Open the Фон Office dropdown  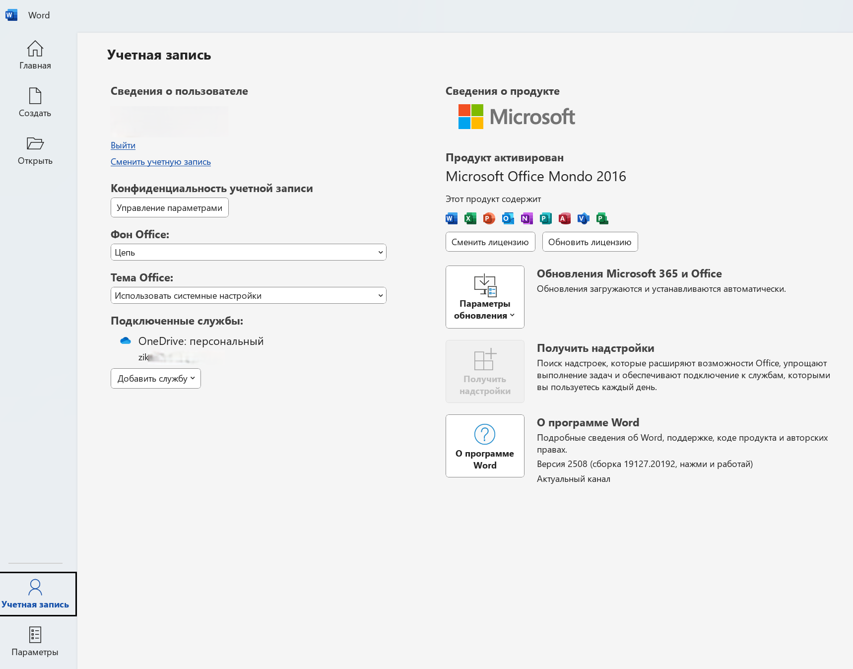248,252
